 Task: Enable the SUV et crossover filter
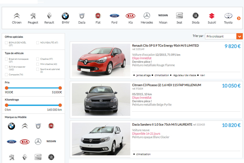(x=6, y=67)
